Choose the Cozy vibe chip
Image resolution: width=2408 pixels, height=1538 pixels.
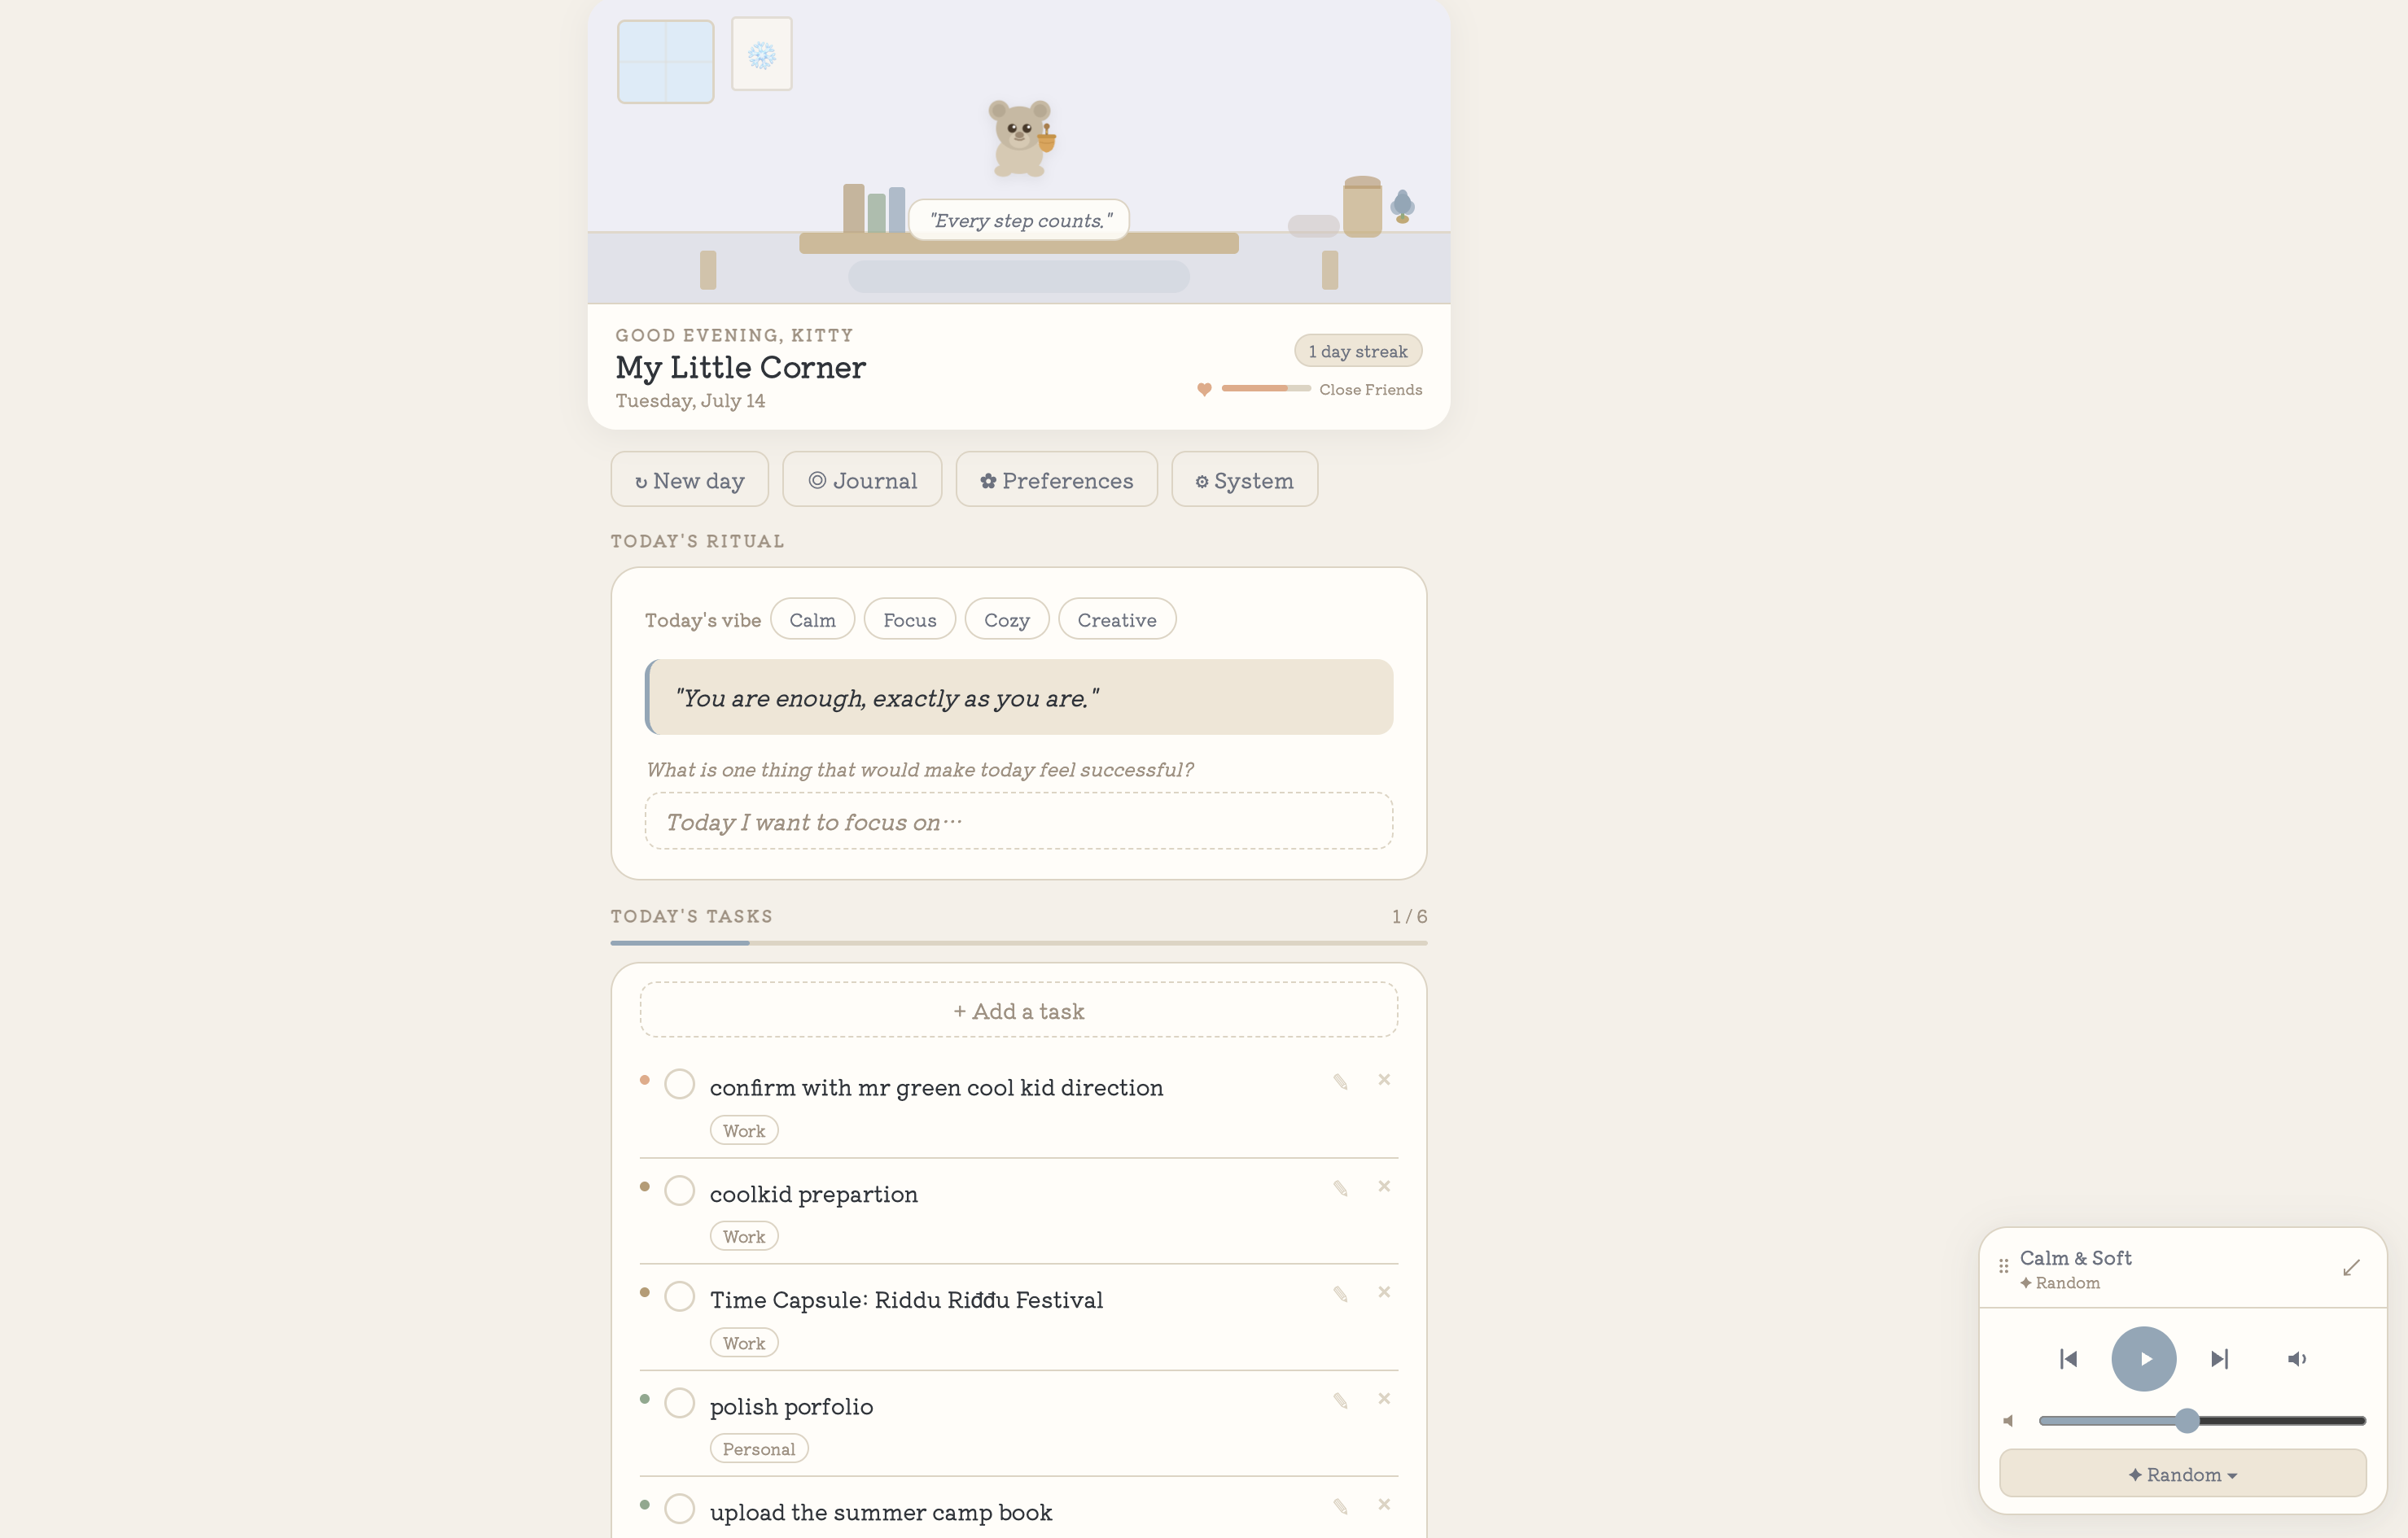pyautogui.click(x=1006, y=619)
